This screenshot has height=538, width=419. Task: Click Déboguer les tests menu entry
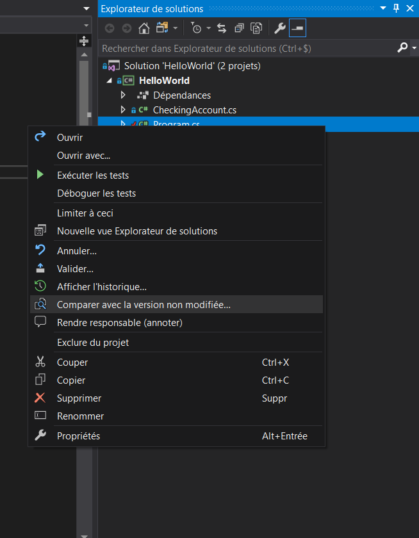176,193
